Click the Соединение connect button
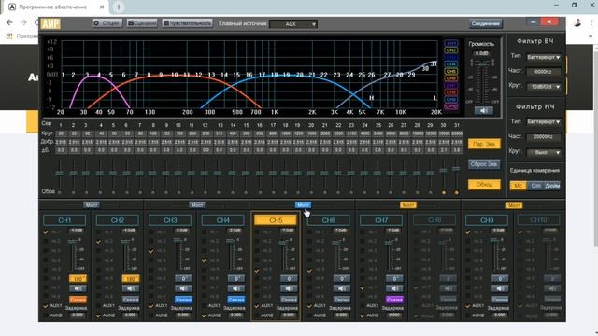598x336 pixels. (486, 23)
